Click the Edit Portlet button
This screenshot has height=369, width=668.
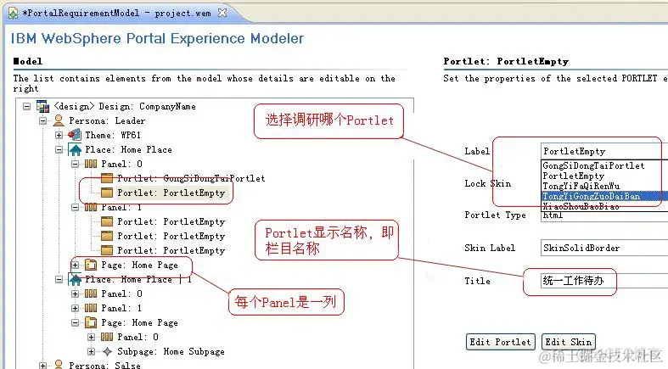pos(500,342)
